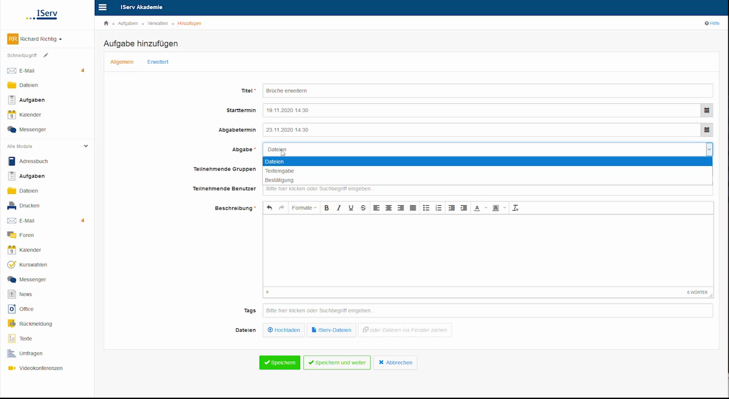Click the clear formatting icon
The height and width of the screenshot is (399, 729).
[x=516, y=208]
